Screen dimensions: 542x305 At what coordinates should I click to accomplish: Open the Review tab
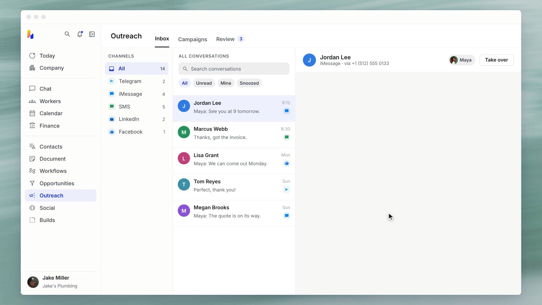pos(230,39)
